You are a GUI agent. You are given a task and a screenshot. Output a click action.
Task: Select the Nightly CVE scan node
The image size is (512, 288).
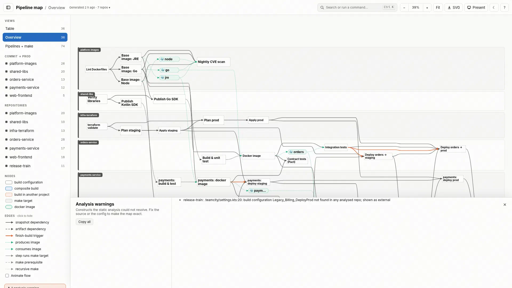[x=213, y=62]
